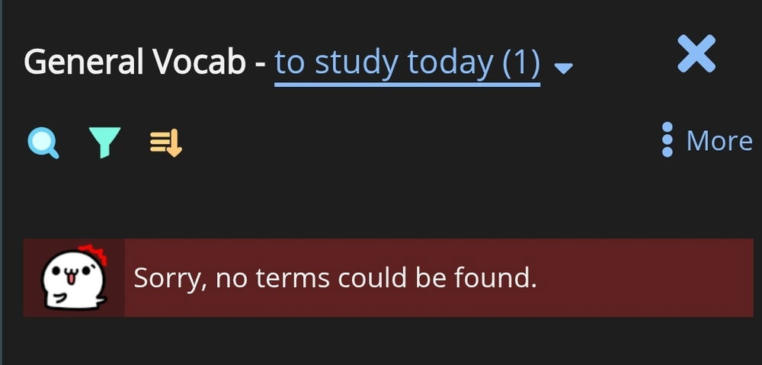The image size is (762, 365).
Task: Filter the General Vocab term list
Action: tap(104, 142)
